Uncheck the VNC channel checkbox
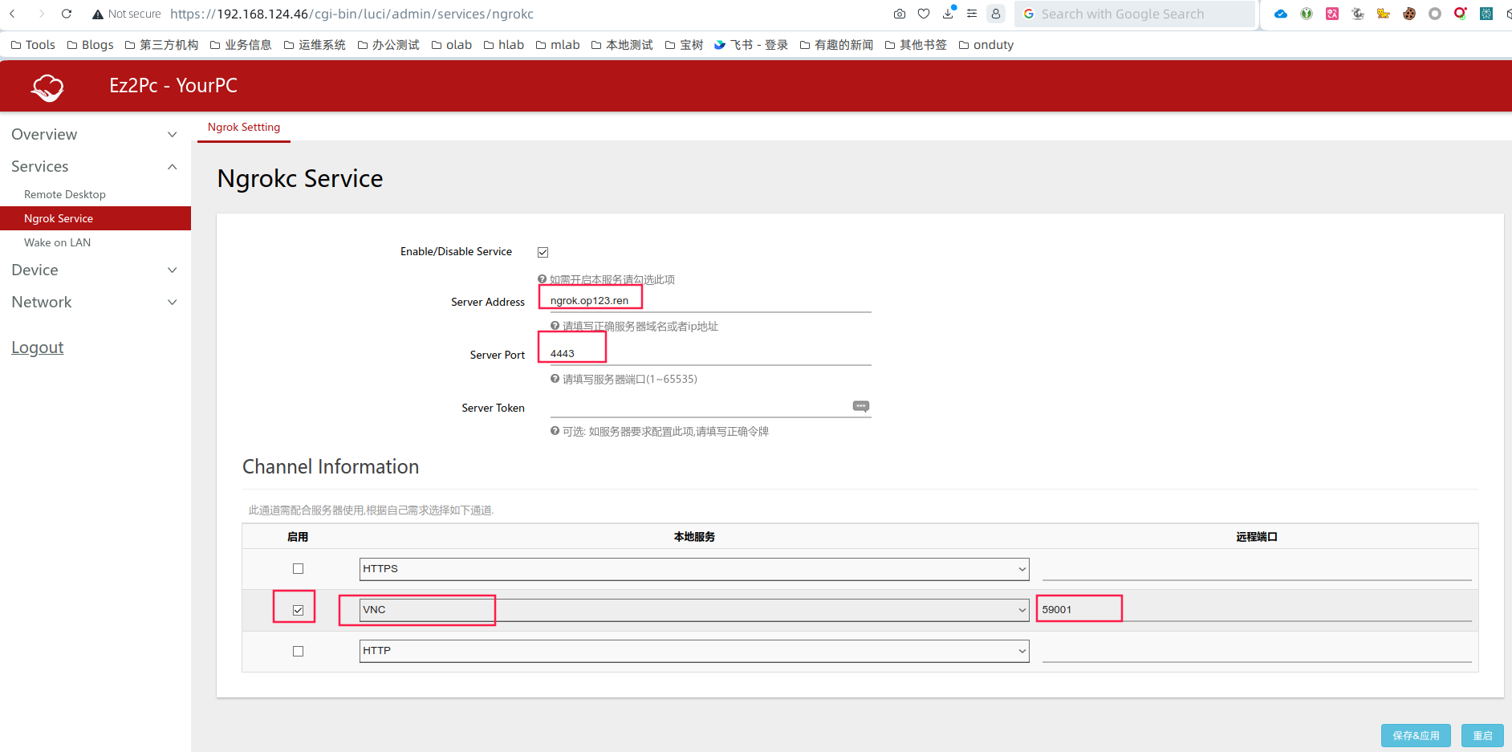Image resolution: width=1512 pixels, height=752 pixels. (298, 610)
